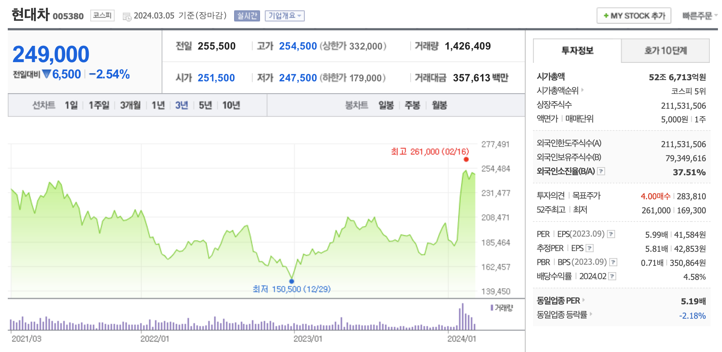This screenshot has width=722, height=352.
Task: Click the 동일업종 PER value 5.19배
Action: point(693,301)
